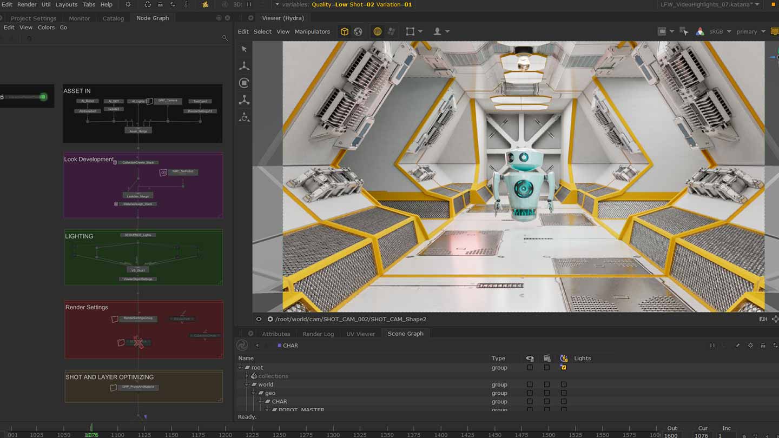
Task: Open the Manipulators menu in Viewer
Action: click(312, 32)
